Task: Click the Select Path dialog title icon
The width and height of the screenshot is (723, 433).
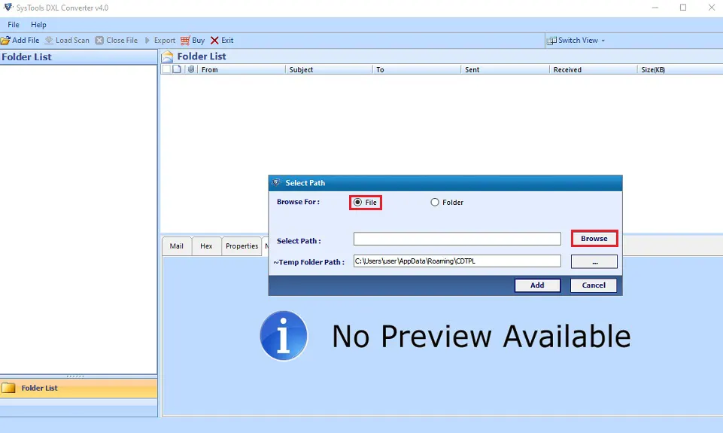Action: (276, 183)
